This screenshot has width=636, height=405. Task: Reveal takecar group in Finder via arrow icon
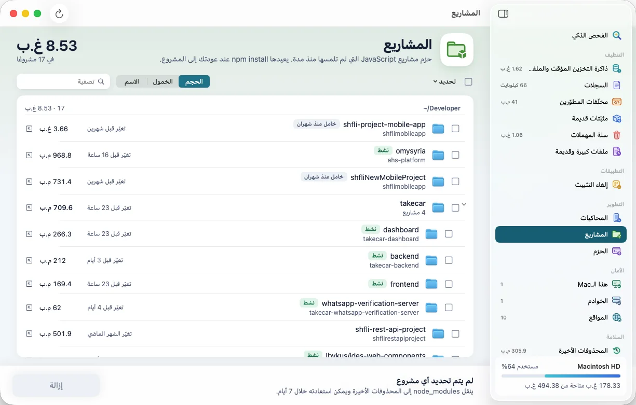pyautogui.click(x=29, y=207)
